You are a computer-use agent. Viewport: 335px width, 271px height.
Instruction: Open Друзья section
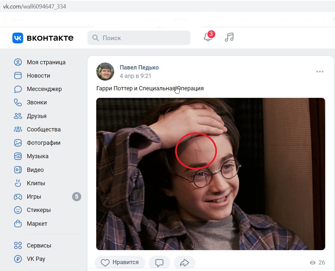[x=37, y=116]
